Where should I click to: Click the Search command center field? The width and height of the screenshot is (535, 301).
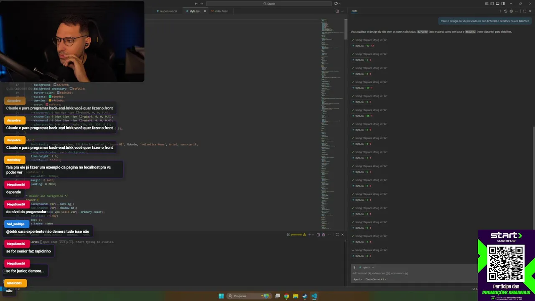coord(269,4)
